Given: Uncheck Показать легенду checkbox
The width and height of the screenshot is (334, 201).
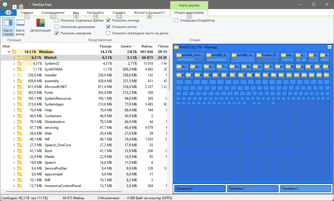Looking at the screenshot, I should click(108, 20).
